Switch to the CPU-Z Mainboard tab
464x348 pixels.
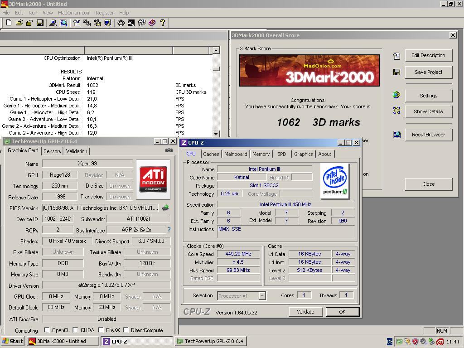236,154
